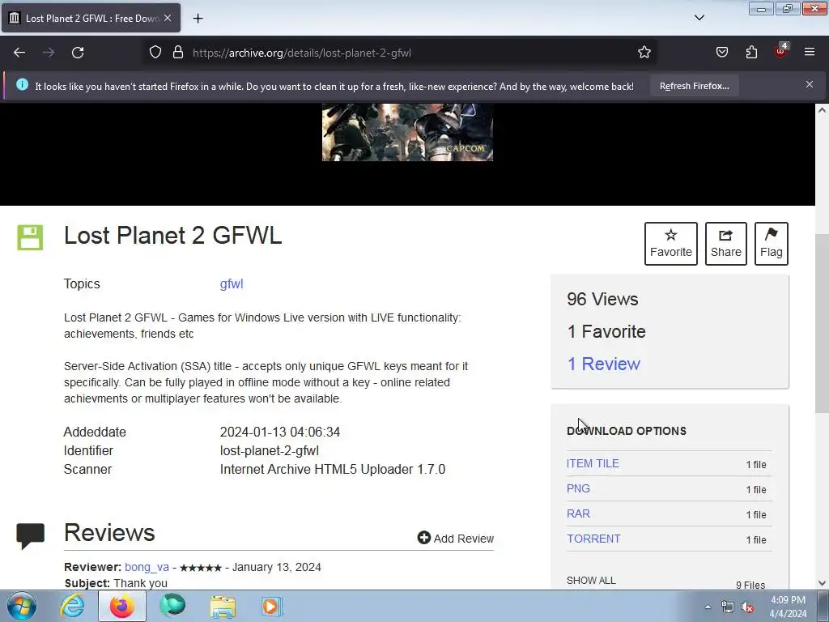Viewport: 829px width, 622px height.
Task: Open the gfwl topic link
Action: (x=232, y=284)
